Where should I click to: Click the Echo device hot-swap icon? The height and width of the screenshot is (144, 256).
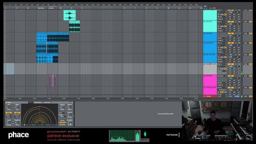[70, 102]
